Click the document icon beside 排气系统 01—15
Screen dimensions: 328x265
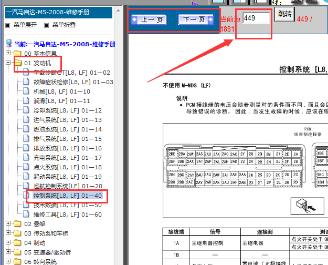26,138
